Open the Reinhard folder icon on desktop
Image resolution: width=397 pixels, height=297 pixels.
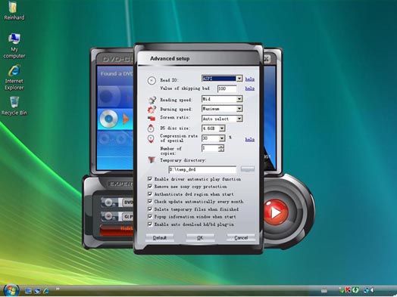[14, 11]
